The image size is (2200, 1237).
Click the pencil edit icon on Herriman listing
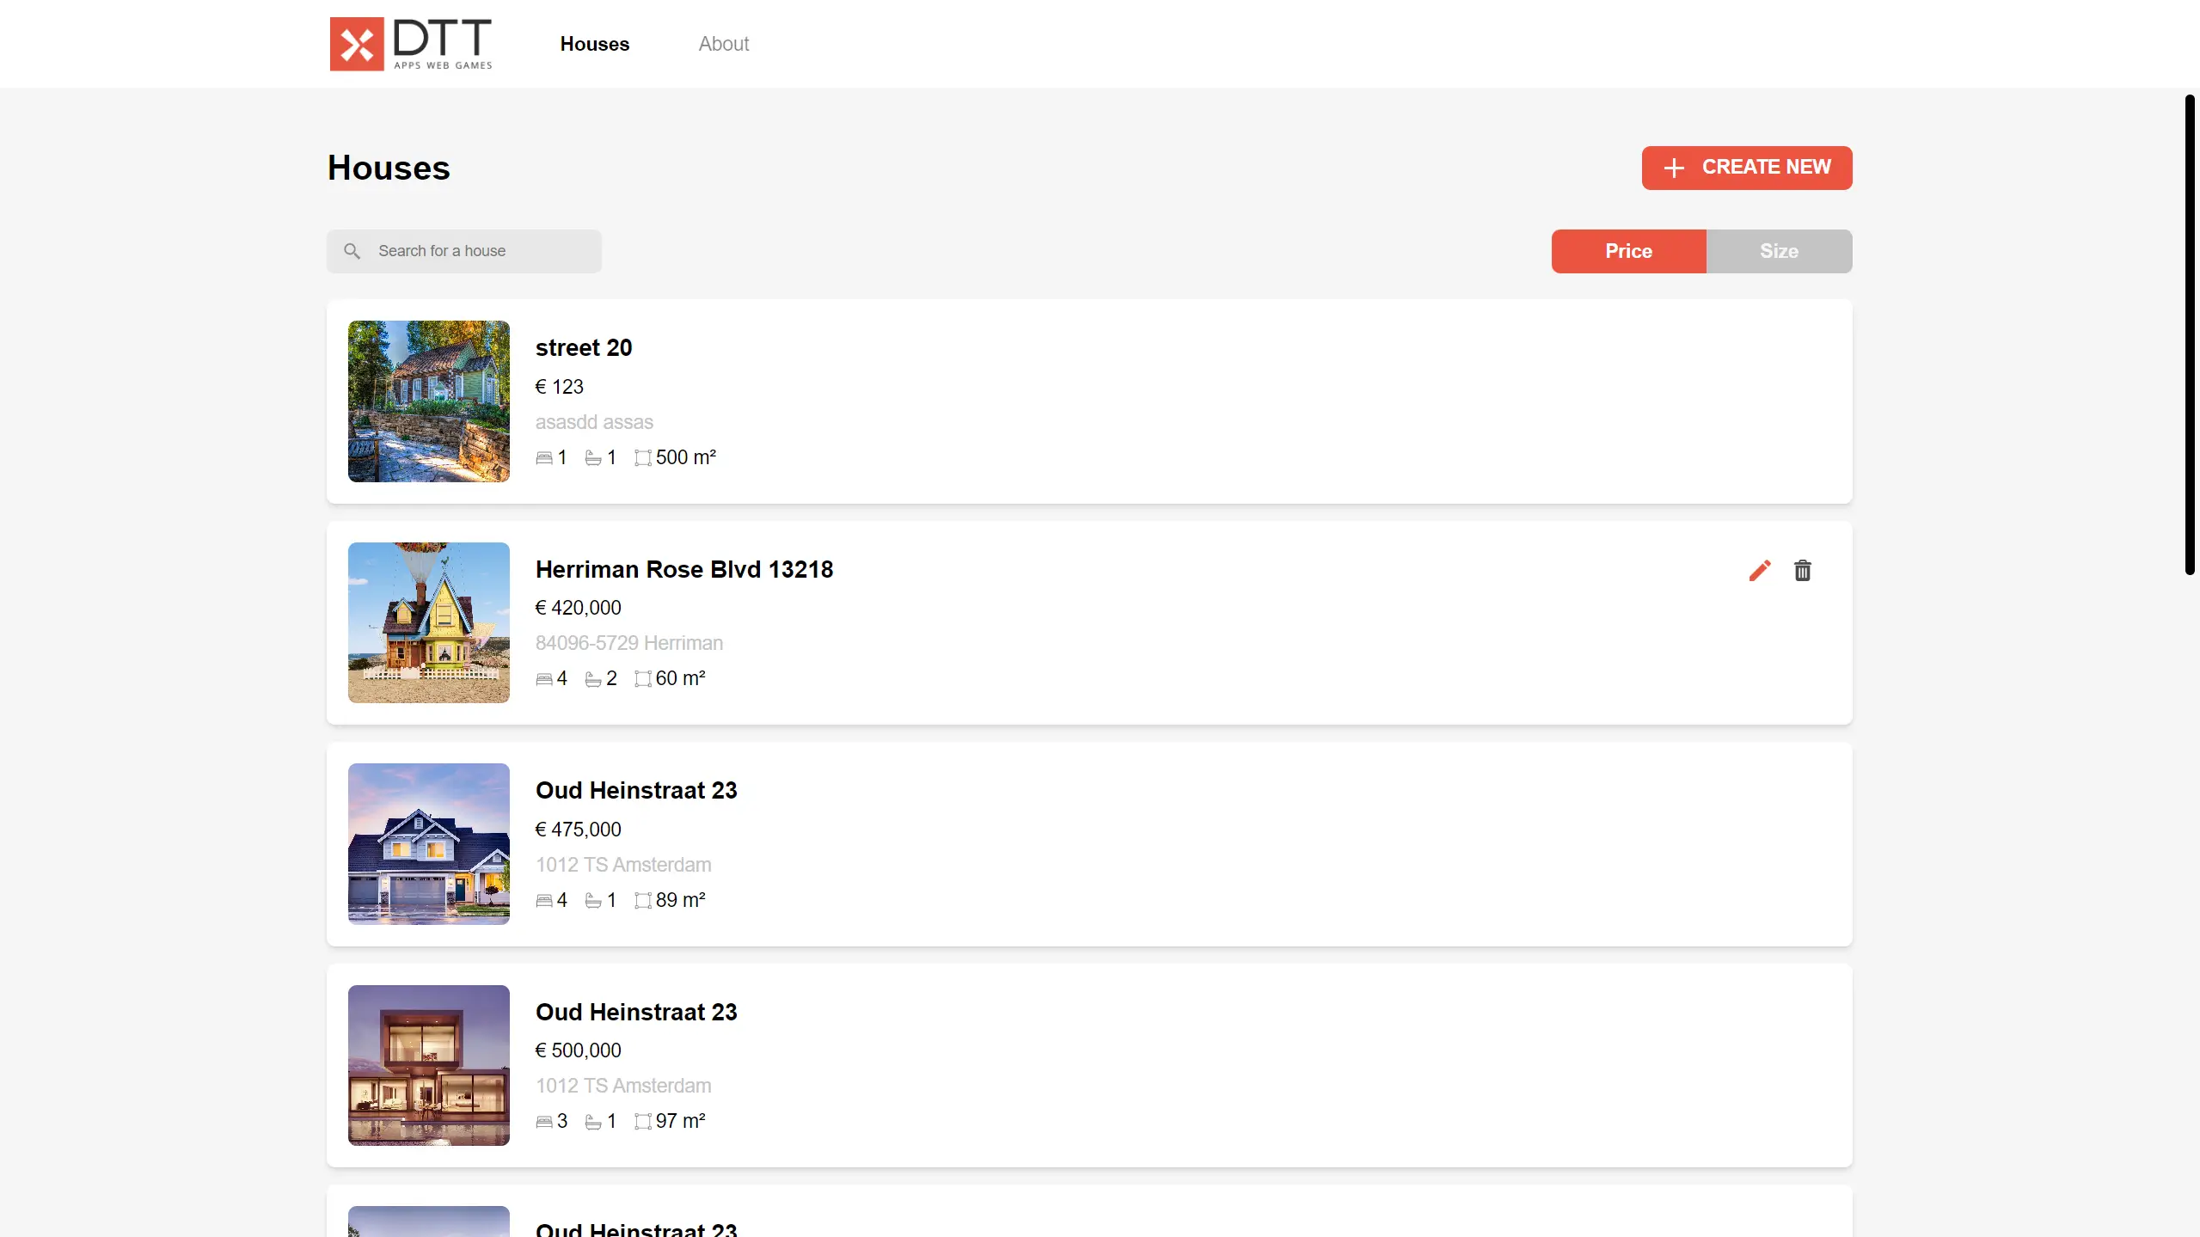pyautogui.click(x=1759, y=571)
